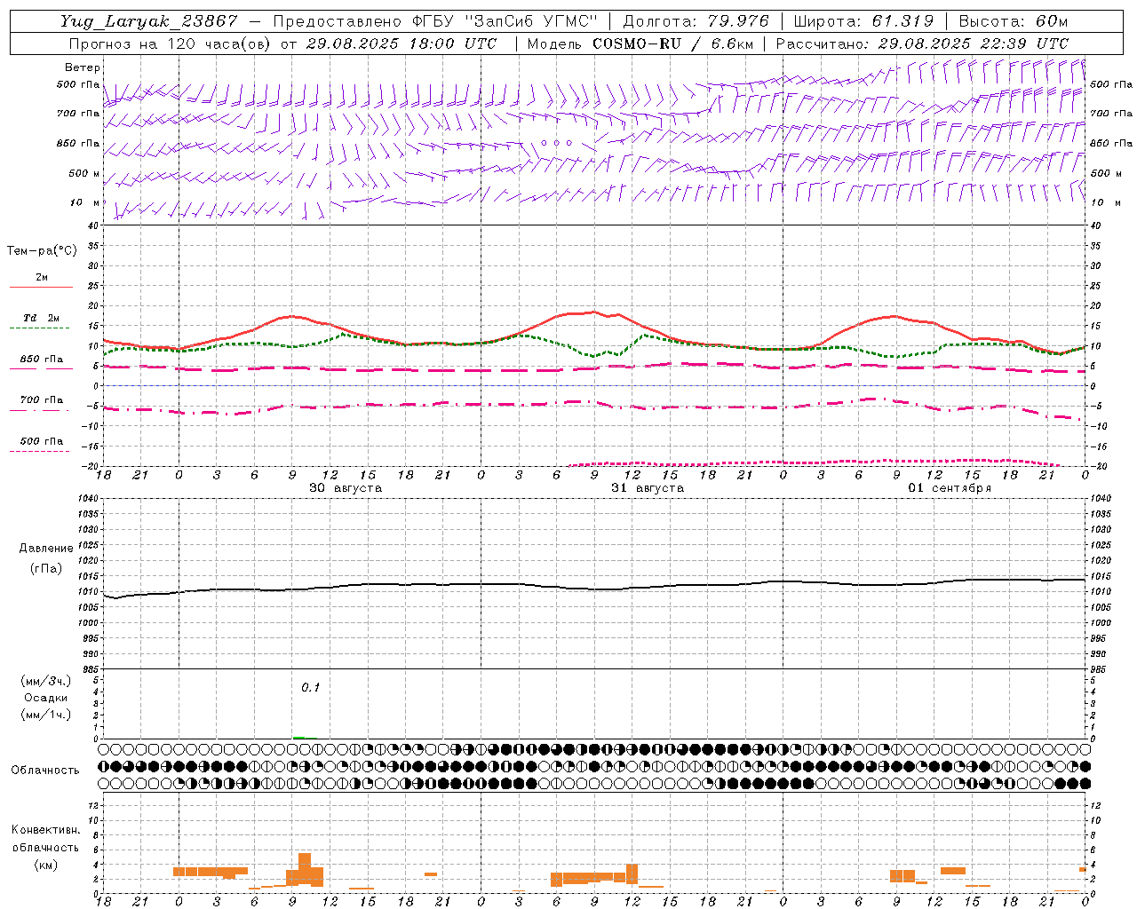Screen dimensions: 1137x909
Task: Click the "(гПа)" unit under Давление
Action: point(46,568)
